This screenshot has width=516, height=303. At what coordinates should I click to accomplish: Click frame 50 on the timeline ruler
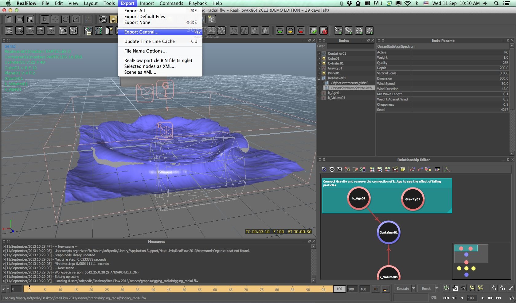coord(184,289)
